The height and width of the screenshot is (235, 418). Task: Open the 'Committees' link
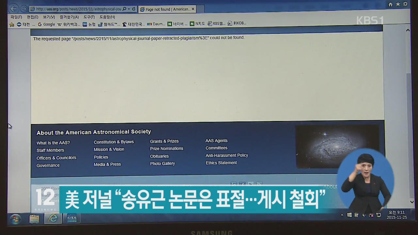pos(217,148)
